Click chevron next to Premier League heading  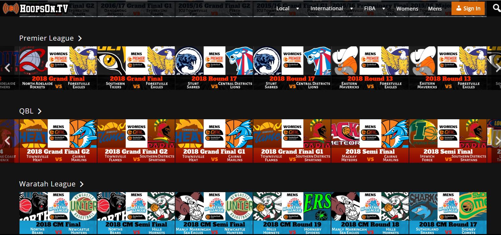coord(80,38)
